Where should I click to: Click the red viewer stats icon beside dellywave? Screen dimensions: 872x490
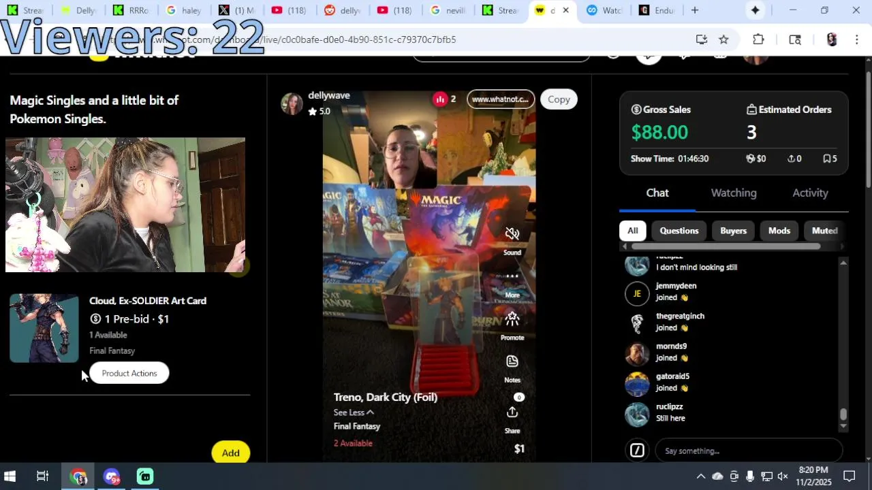pos(440,99)
